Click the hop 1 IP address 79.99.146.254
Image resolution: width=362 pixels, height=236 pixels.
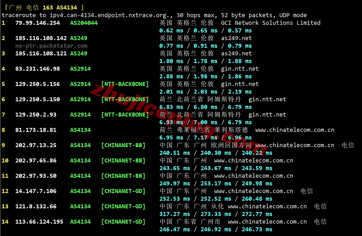37,23
